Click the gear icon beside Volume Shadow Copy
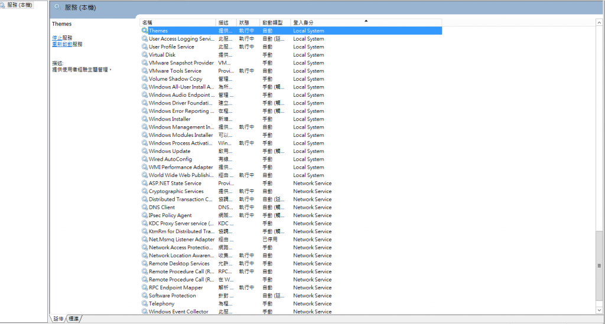 click(145, 78)
